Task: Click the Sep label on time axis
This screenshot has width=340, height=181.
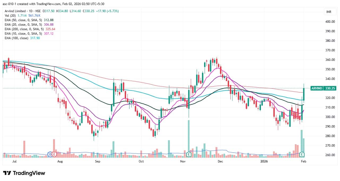Action: pyautogui.click(x=97, y=161)
